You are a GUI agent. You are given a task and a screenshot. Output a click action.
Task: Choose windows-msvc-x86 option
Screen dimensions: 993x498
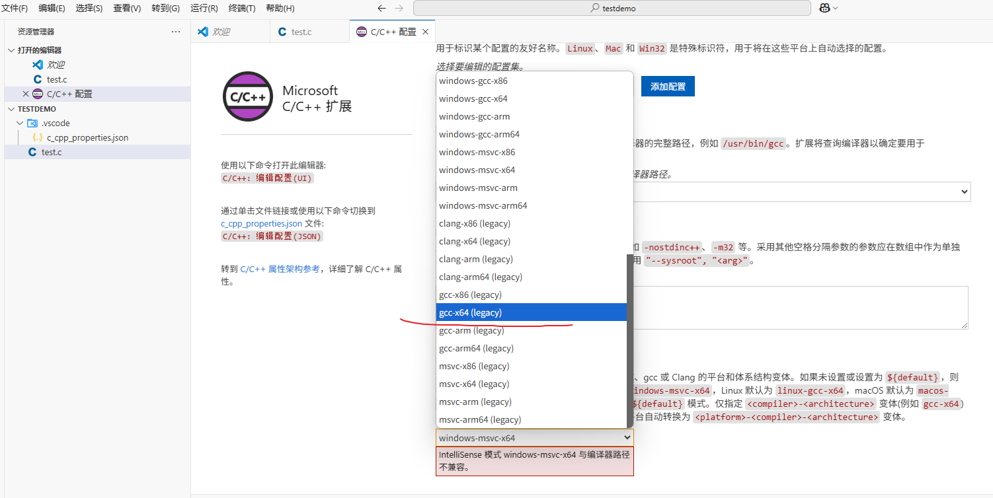pos(532,152)
